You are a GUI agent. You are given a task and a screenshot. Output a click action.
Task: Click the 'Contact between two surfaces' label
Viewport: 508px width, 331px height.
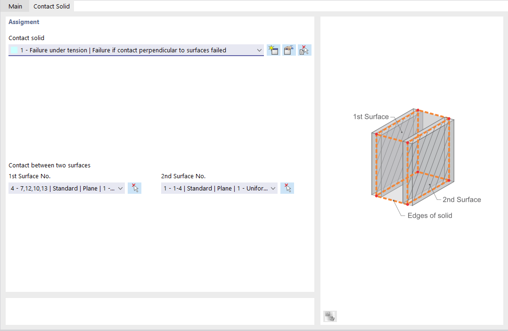pyautogui.click(x=49, y=165)
